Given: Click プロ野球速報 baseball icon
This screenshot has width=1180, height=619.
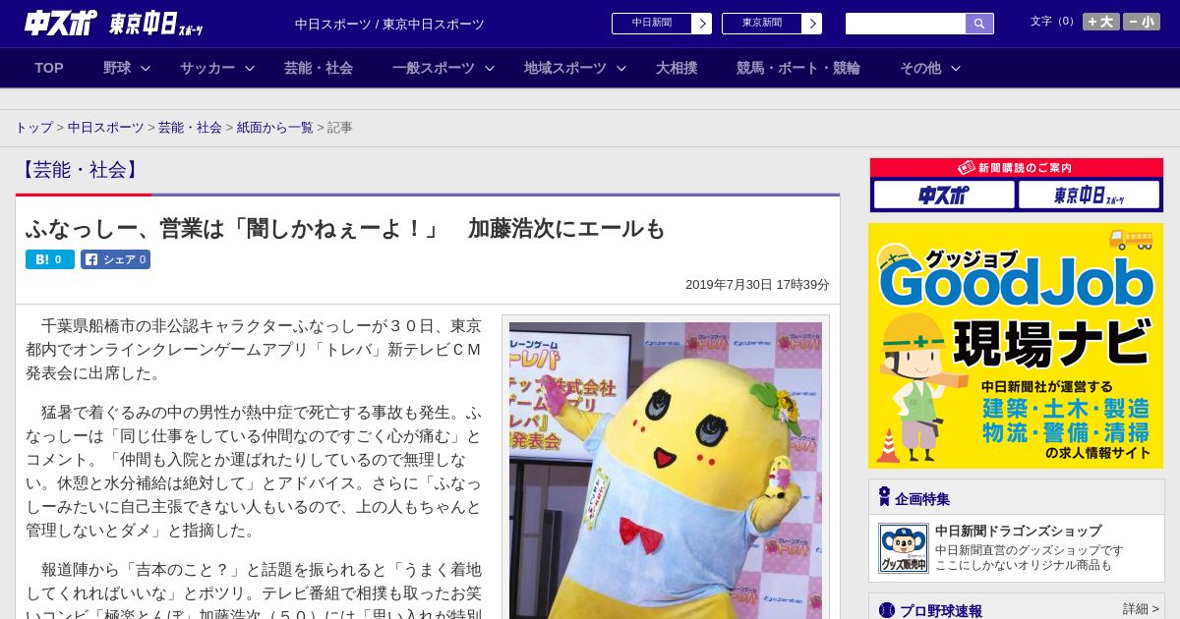Looking at the screenshot, I should click(x=887, y=610).
